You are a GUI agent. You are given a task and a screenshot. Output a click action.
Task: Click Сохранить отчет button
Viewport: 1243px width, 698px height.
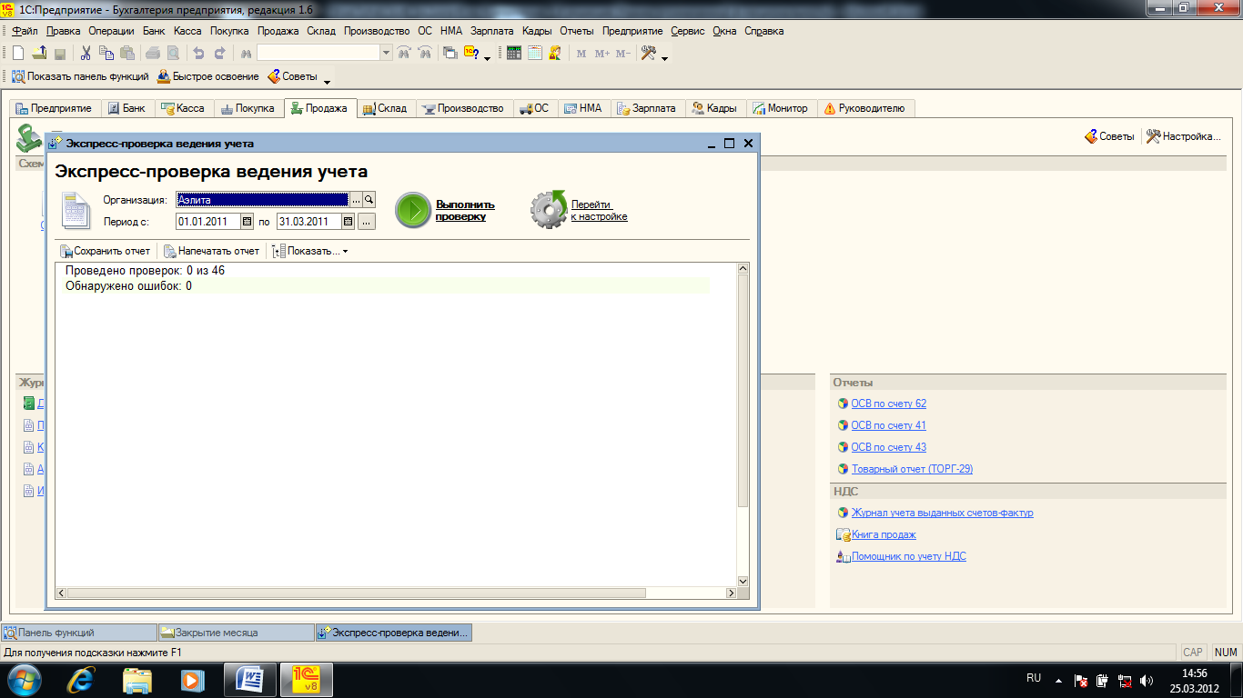[106, 251]
